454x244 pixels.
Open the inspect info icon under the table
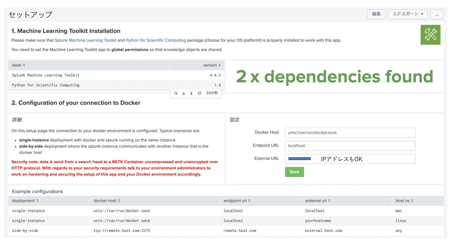click(x=191, y=93)
